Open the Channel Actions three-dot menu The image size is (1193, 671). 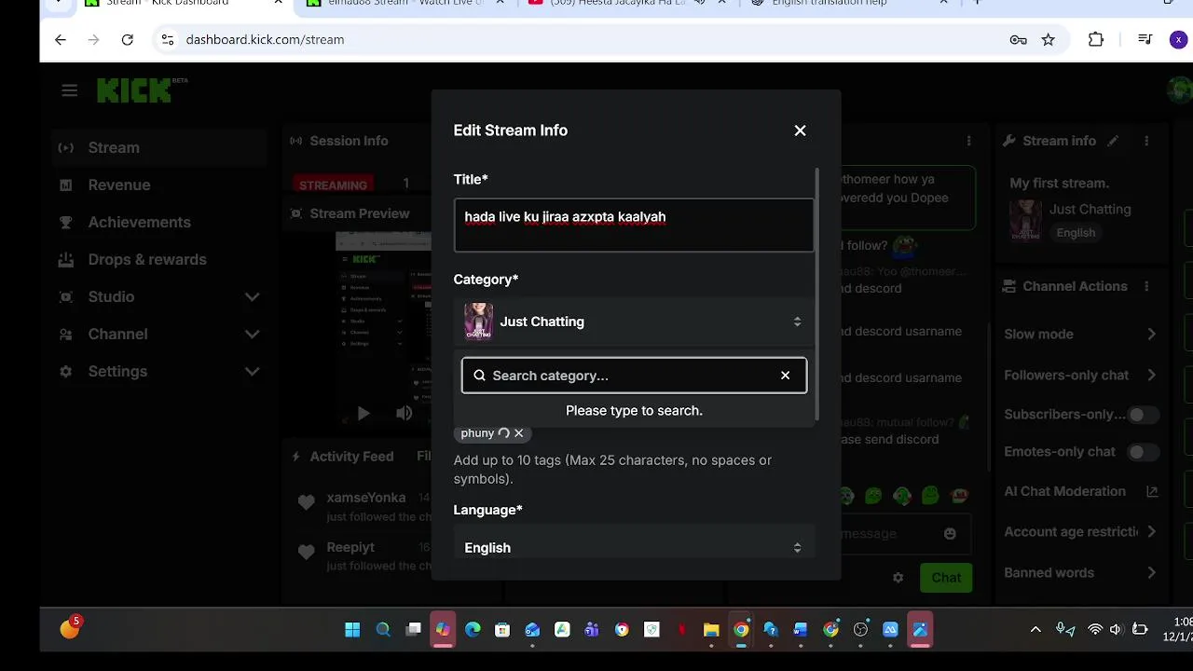click(1146, 286)
